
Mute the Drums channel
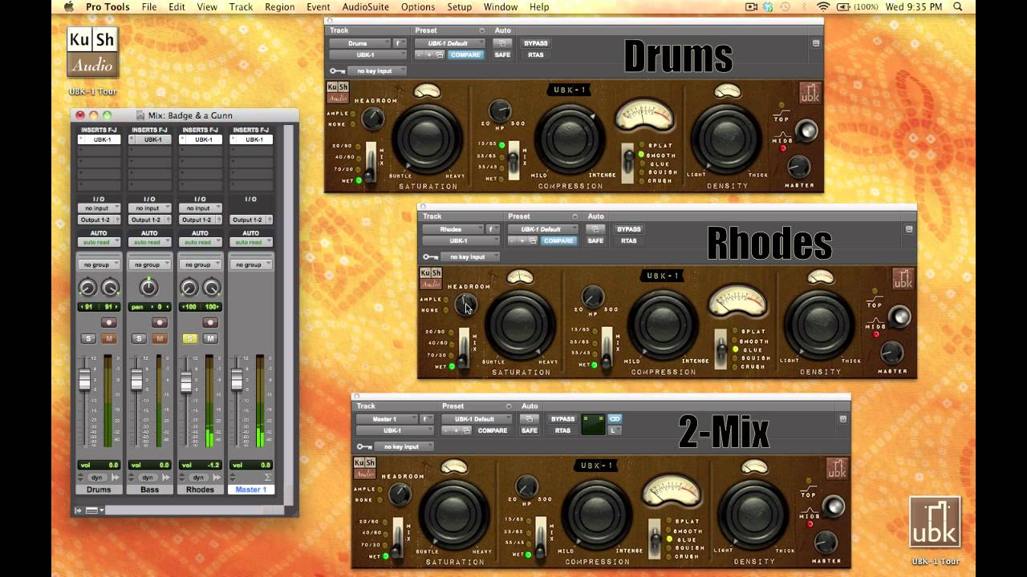[108, 339]
